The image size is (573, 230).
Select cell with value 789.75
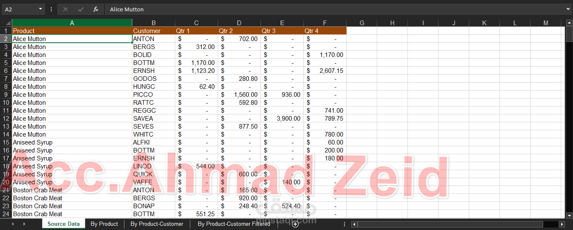pyautogui.click(x=325, y=119)
